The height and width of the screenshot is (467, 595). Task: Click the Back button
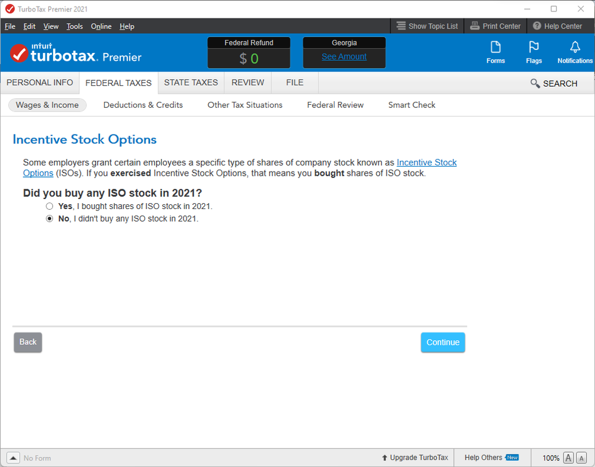(x=28, y=343)
